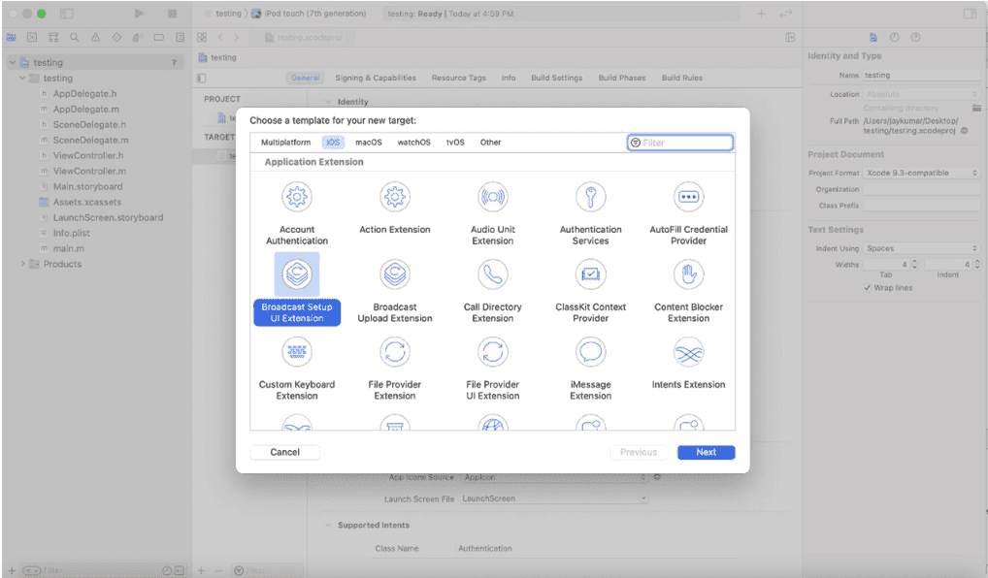Switch to the tvOS templates tab
Image resolution: width=988 pixels, height=578 pixels.
[x=455, y=143]
